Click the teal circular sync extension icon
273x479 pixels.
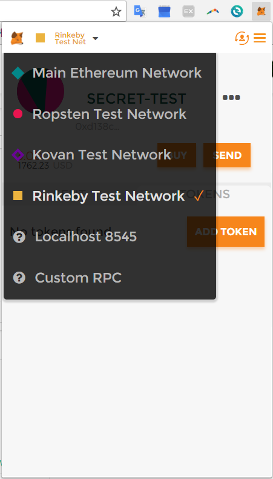[237, 12]
